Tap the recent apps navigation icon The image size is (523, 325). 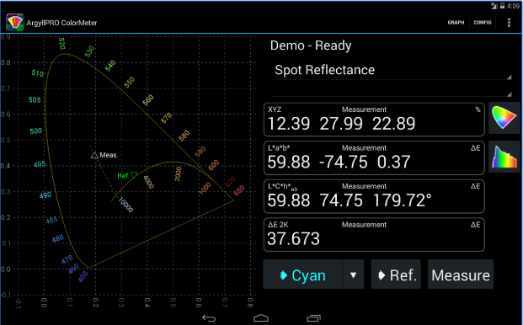click(313, 318)
